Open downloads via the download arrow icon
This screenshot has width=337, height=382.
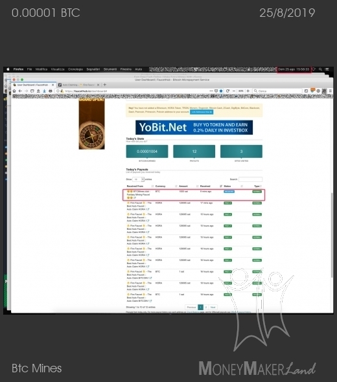click(44, 91)
